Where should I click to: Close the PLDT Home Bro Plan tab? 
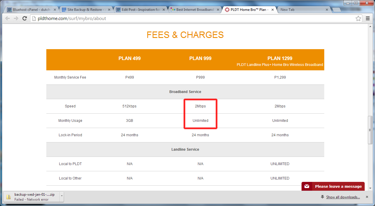272,10
